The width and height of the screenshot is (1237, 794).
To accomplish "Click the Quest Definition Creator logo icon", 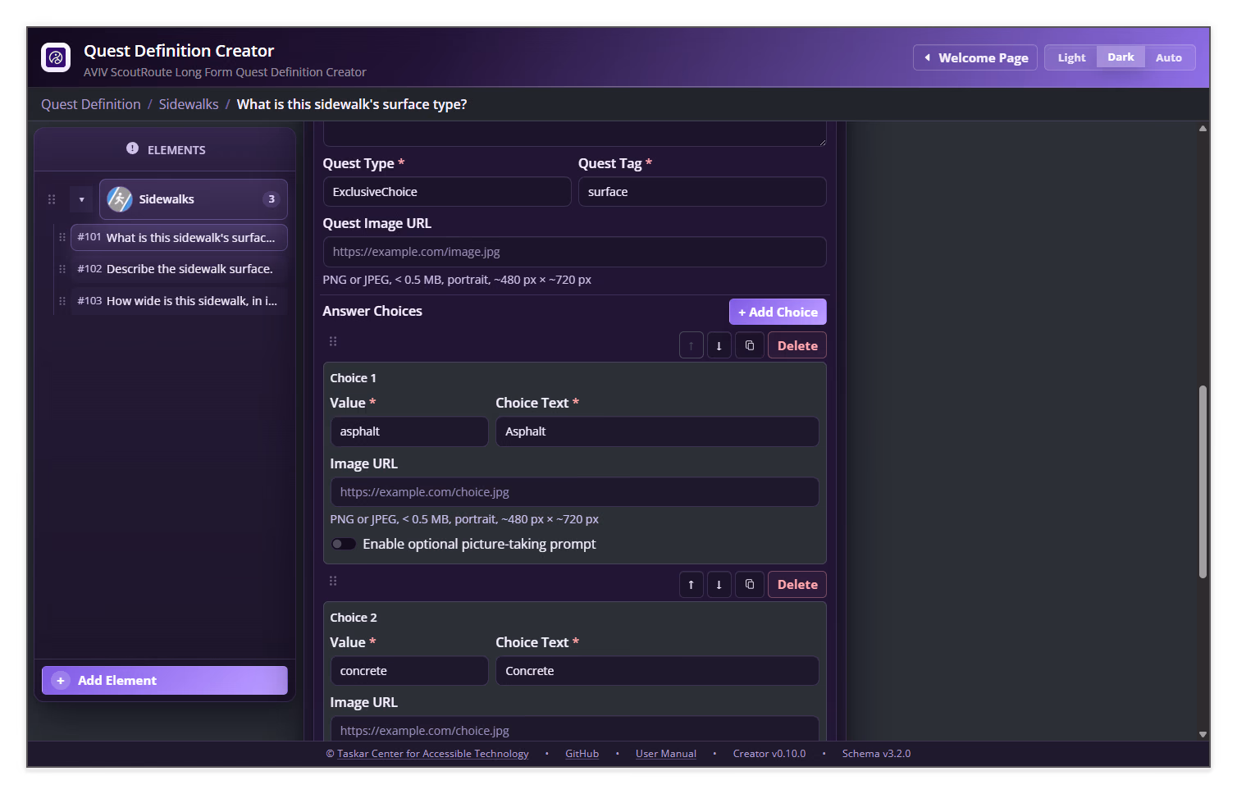I will coord(56,57).
